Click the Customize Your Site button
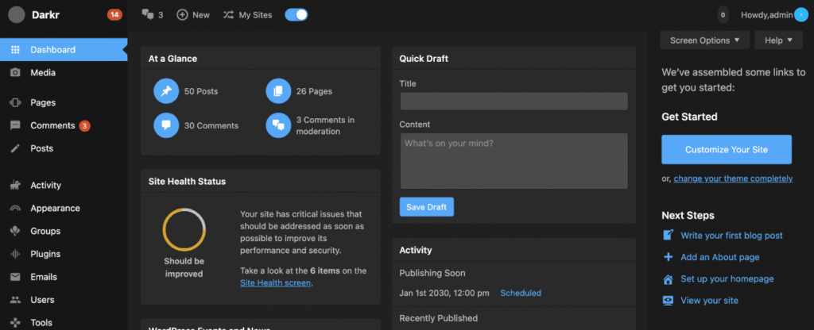 (727, 149)
